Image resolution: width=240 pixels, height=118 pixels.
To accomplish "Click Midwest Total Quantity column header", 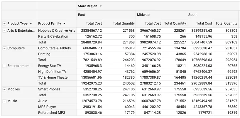I will pyautogui.click(x=174, y=23).
